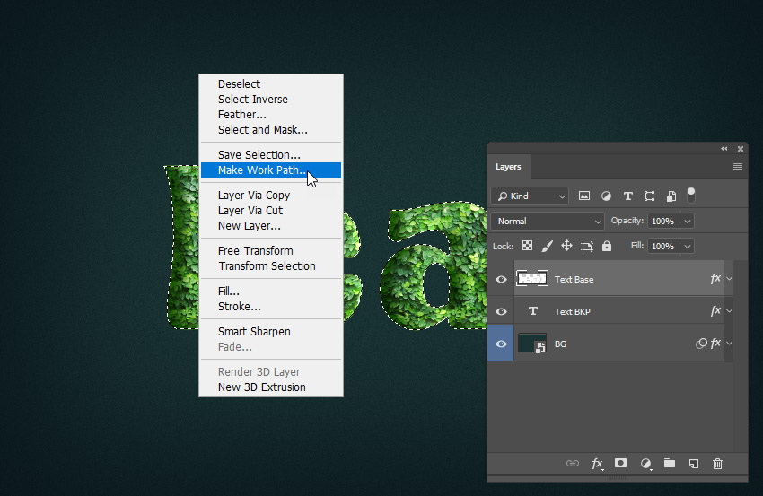This screenshot has height=496, width=763.
Task: Click fx icon on Text Base layer
Action: tap(715, 278)
